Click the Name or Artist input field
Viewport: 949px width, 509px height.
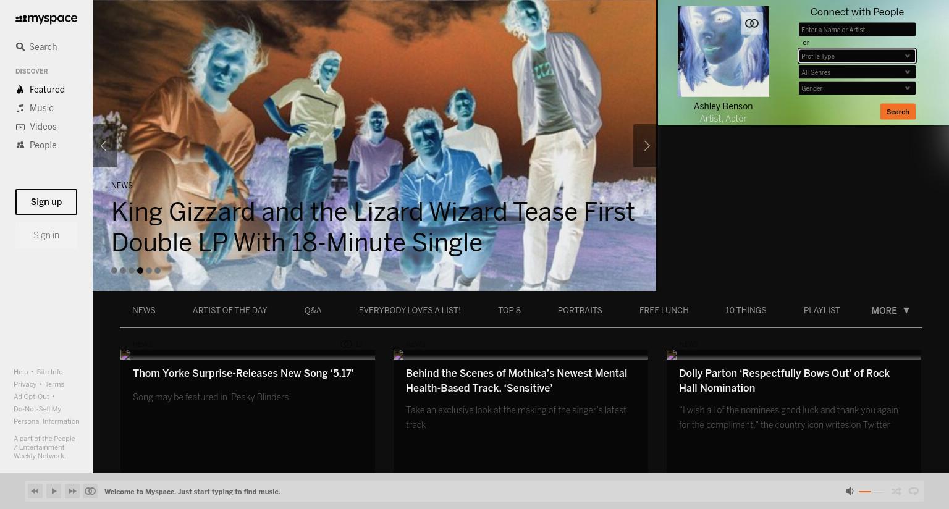pos(857,30)
